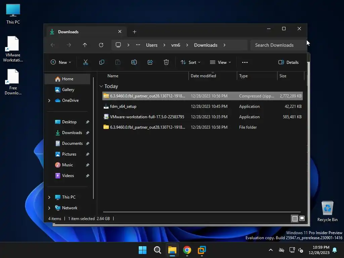
Task: Add a new File Explorer tab
Action: pyautogui.click(x=134, y=32)
